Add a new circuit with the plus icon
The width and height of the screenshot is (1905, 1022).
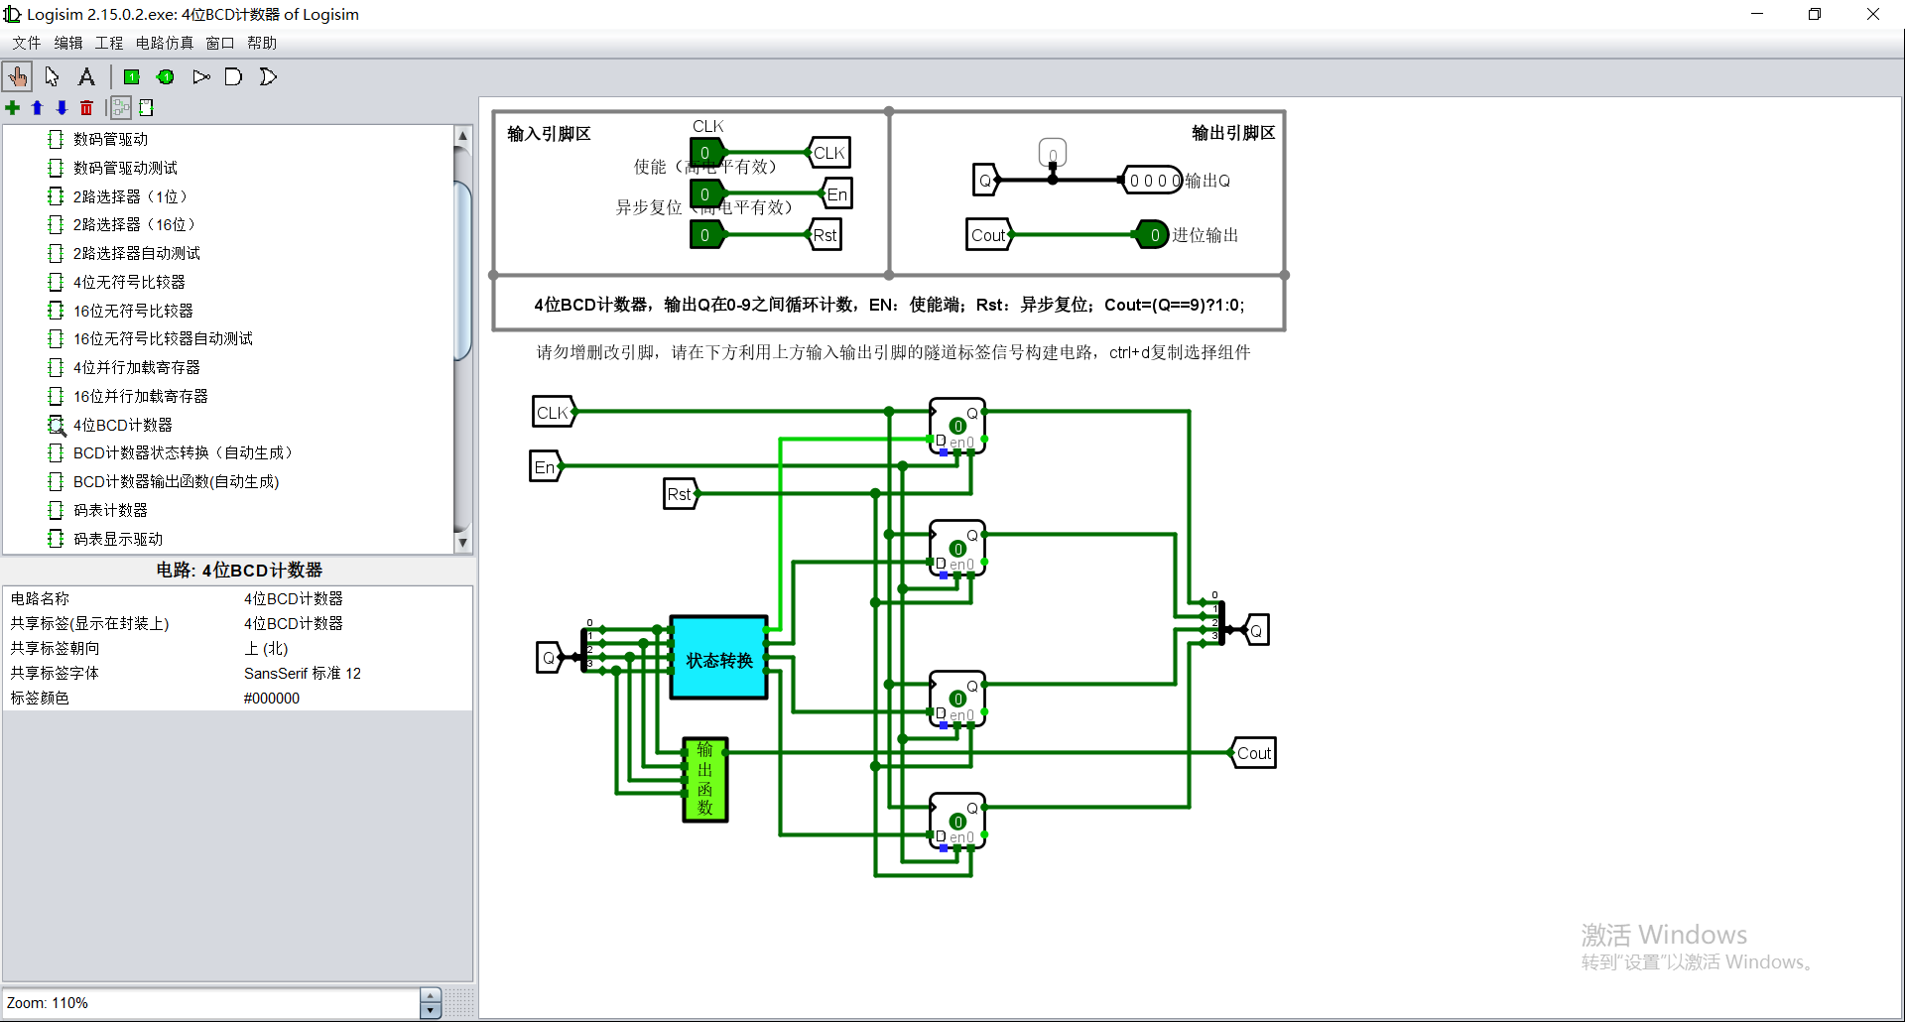13,107
